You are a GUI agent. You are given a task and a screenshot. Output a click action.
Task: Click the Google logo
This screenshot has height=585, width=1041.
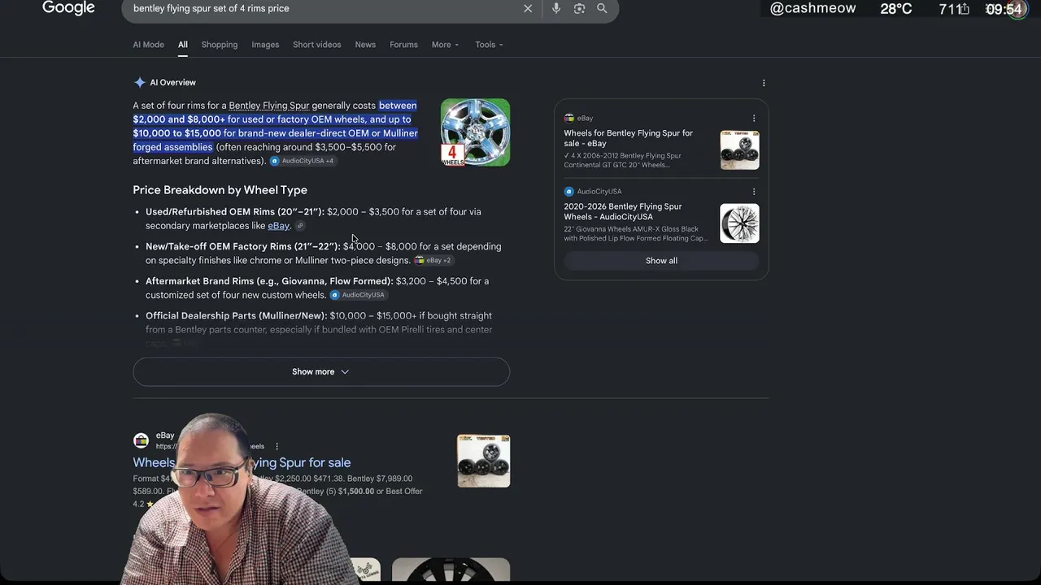68,8
